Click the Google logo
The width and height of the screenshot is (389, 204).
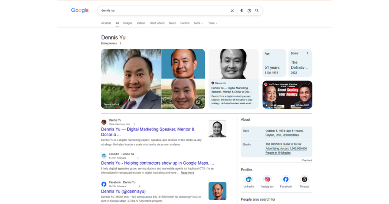point(80,10)
